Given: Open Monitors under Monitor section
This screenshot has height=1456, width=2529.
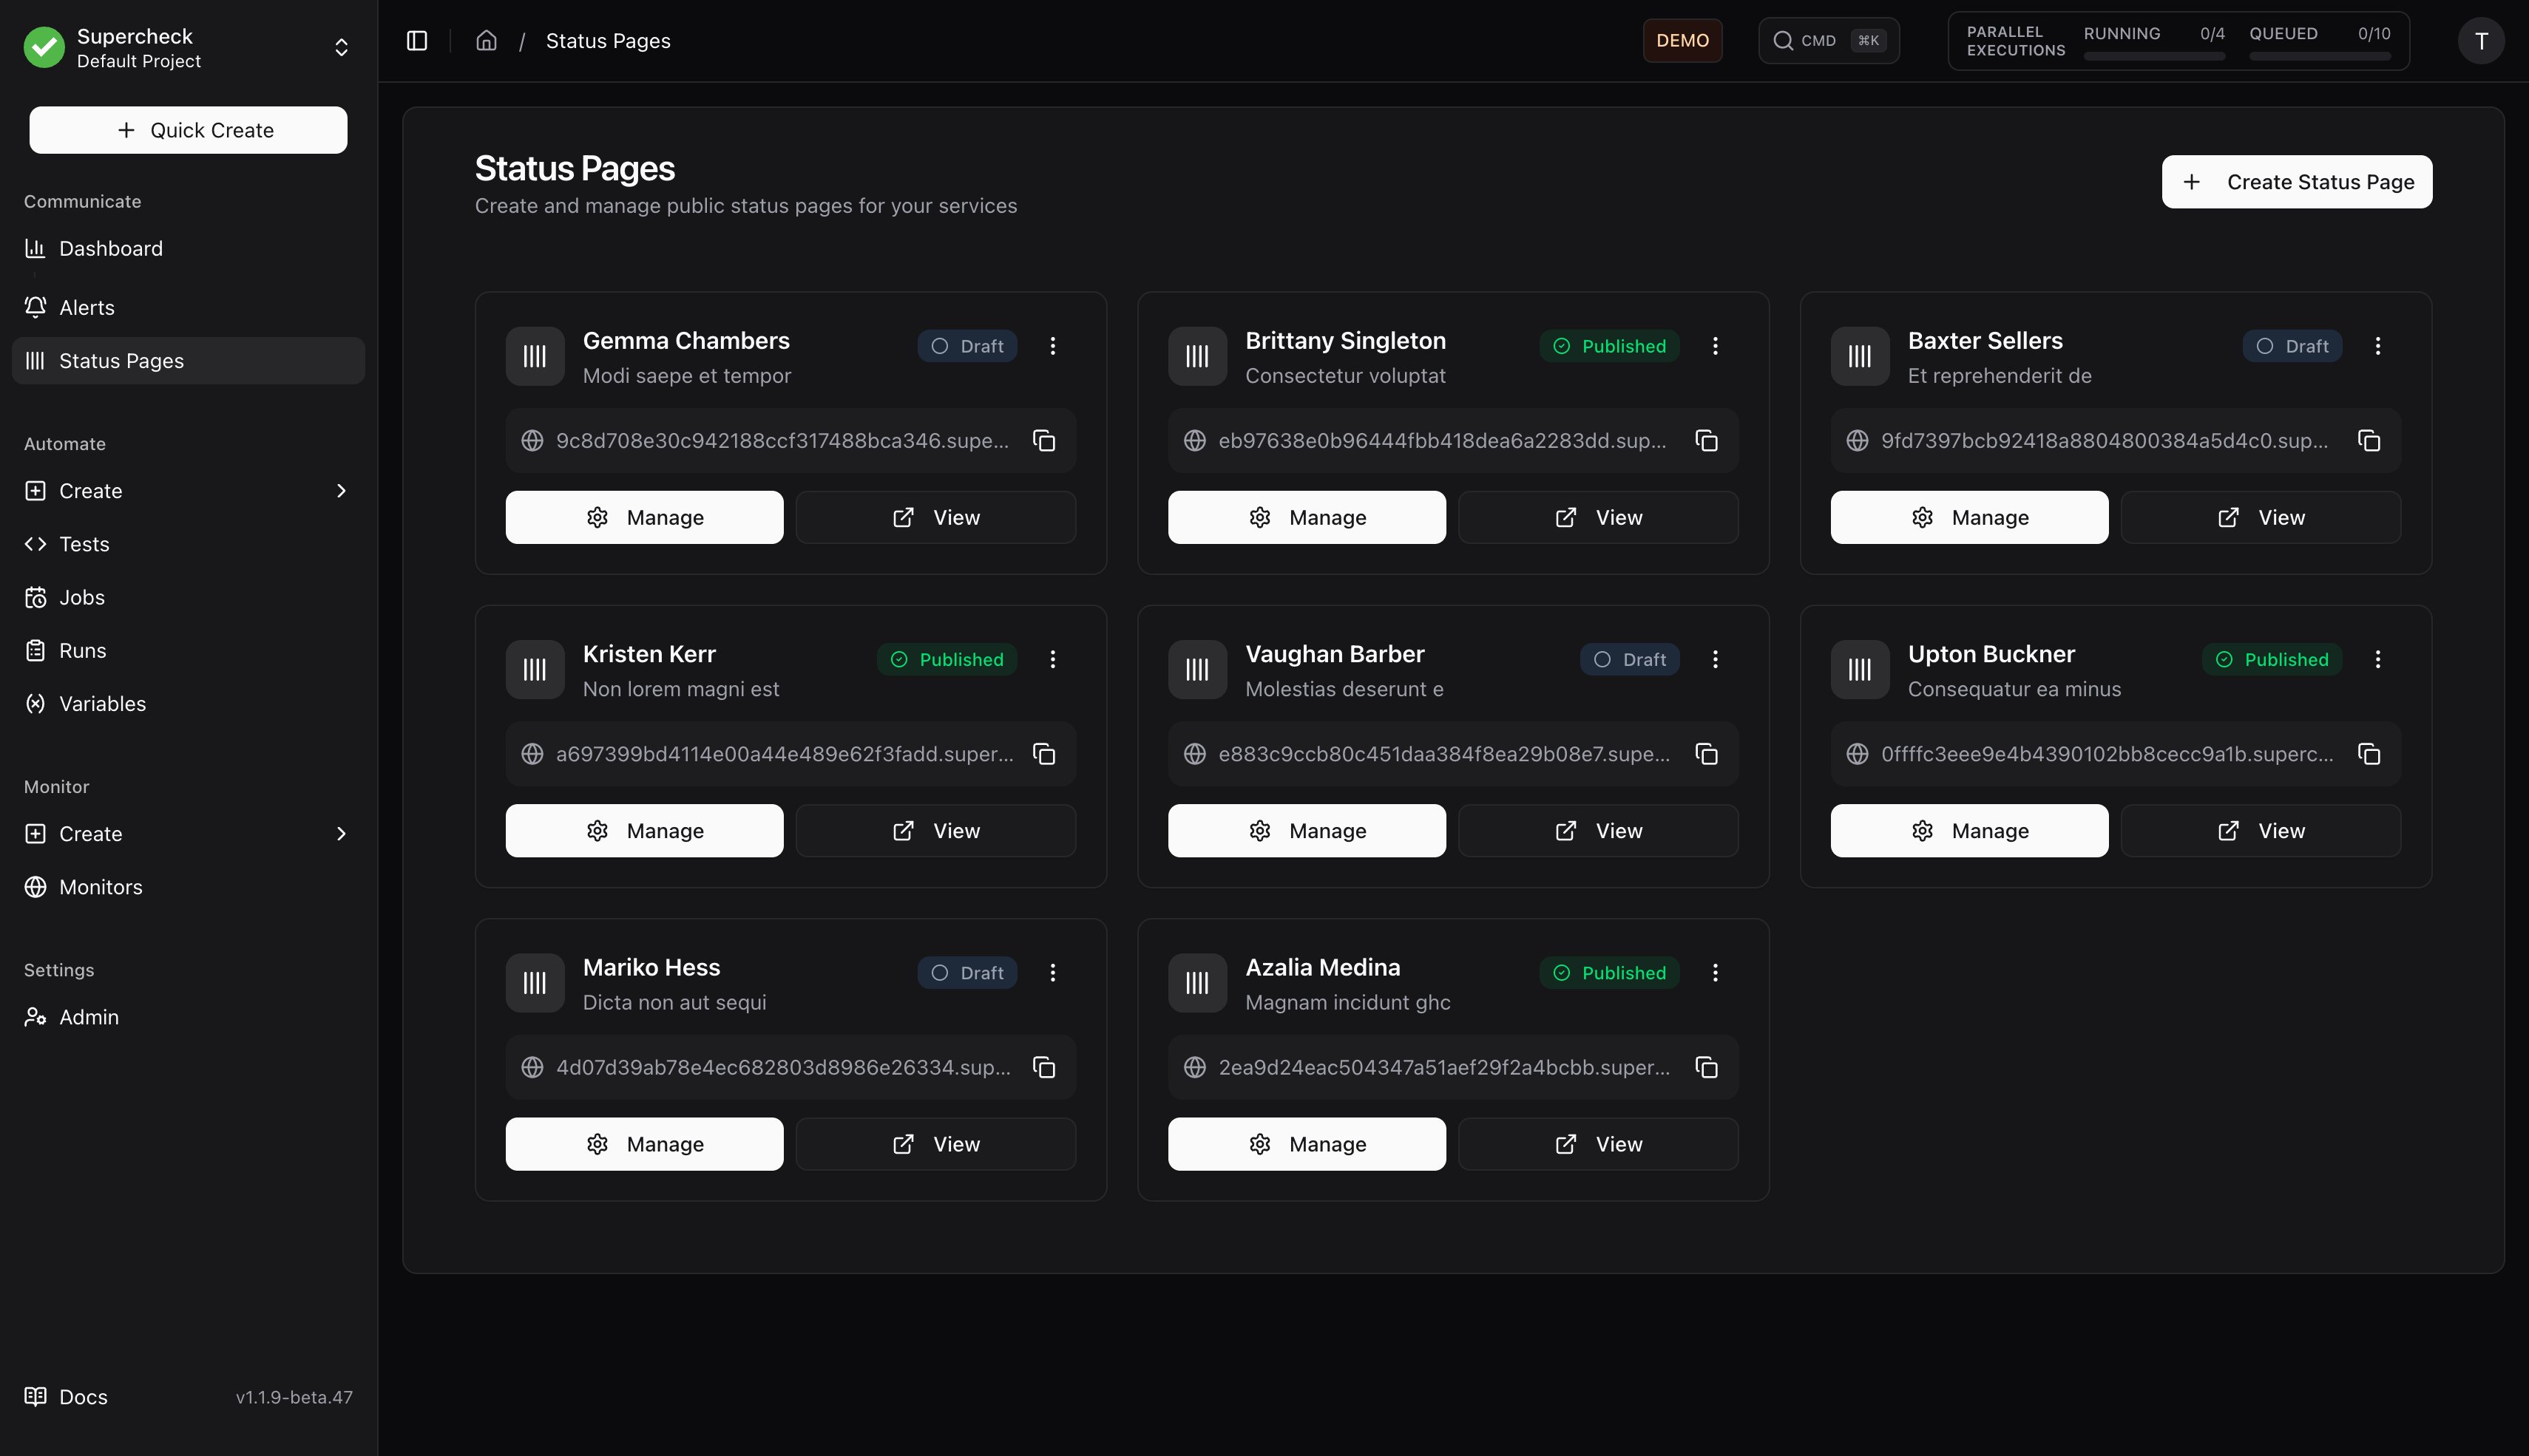Looking at the screenshot, I should tap(101, 887).
